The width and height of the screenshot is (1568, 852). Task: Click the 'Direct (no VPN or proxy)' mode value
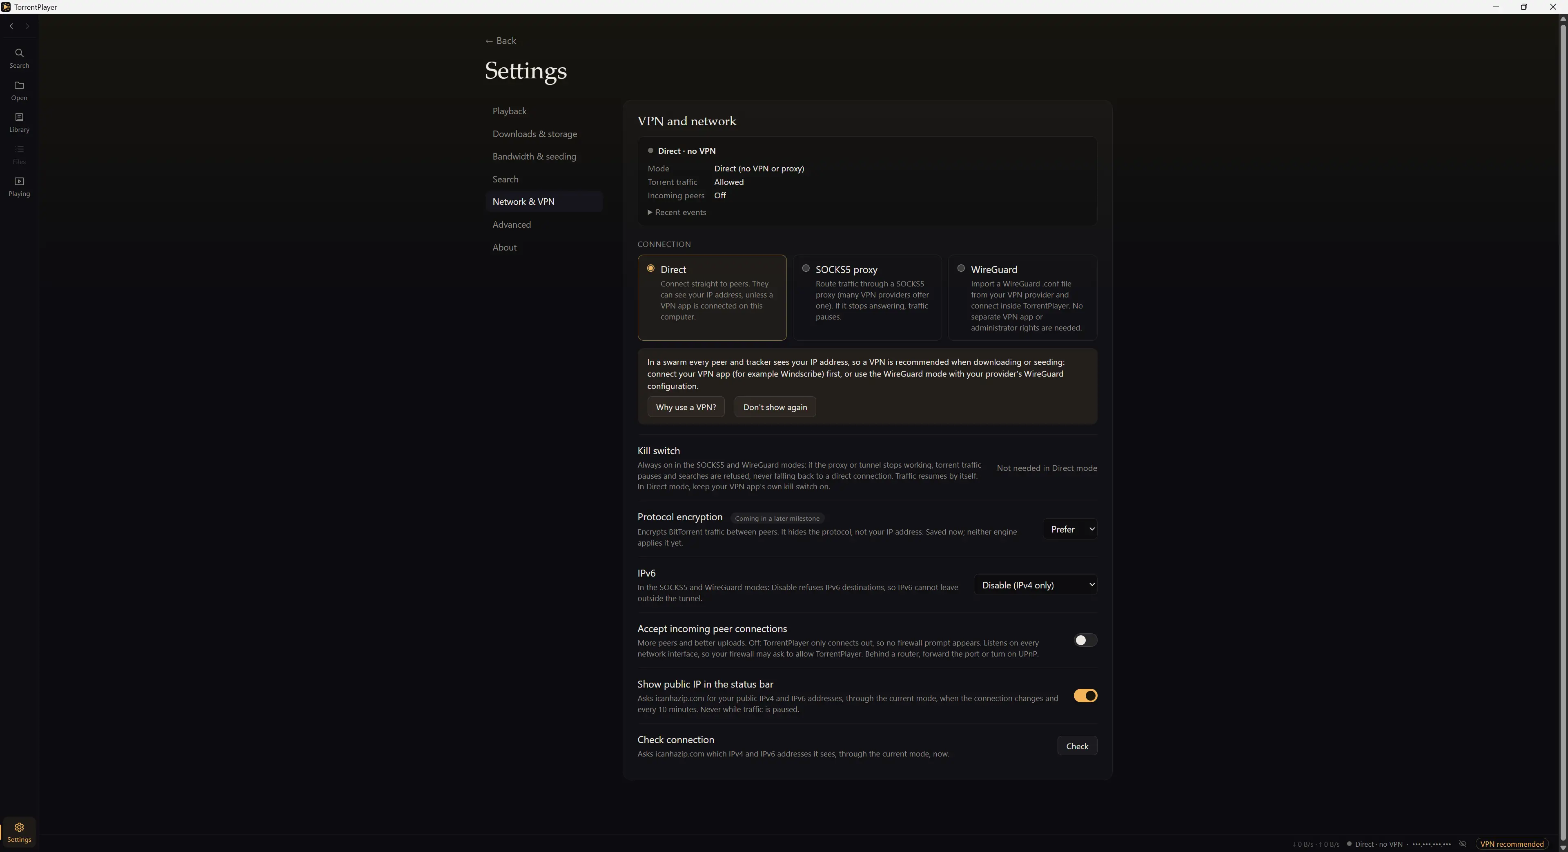(x=758, y=169)
